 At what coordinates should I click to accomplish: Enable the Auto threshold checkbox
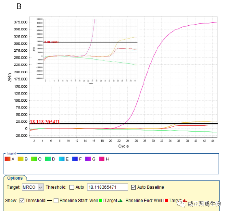(x=72, y=187)
